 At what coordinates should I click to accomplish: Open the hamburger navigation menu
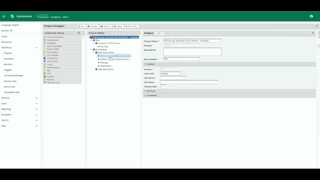pos(4,16)
